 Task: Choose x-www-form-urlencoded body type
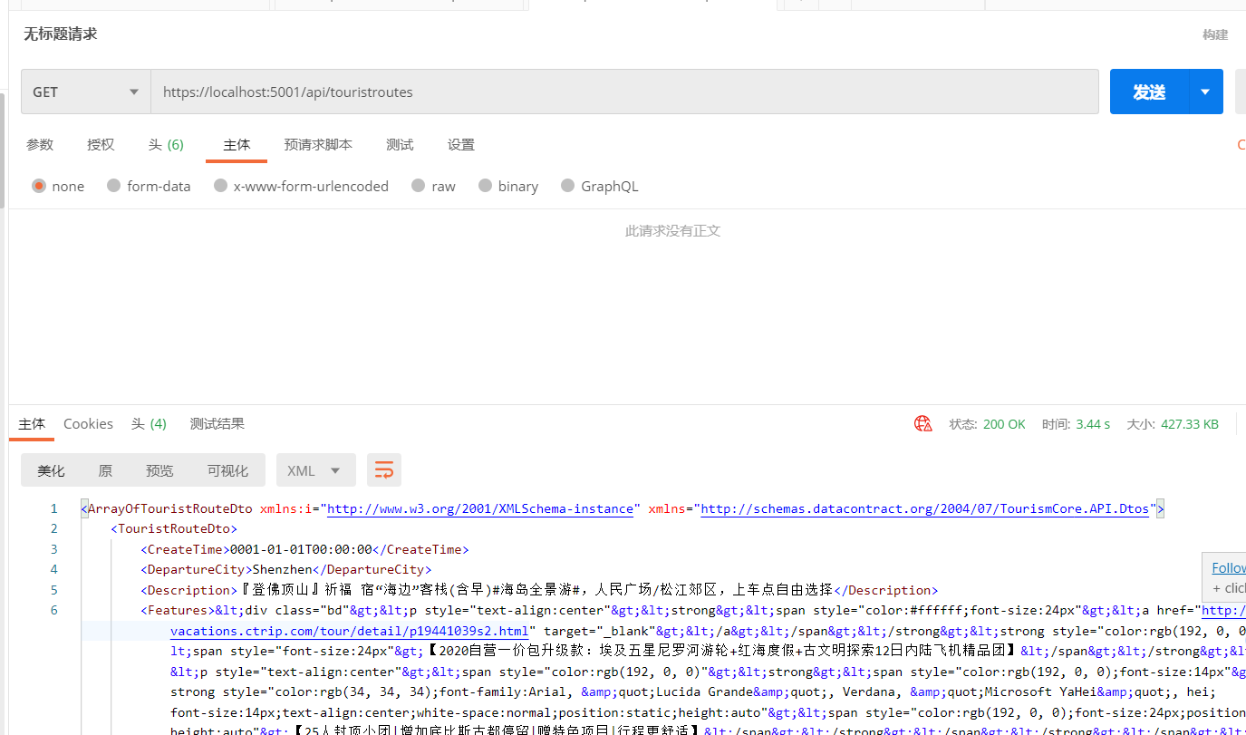click(x=220, y=186)
